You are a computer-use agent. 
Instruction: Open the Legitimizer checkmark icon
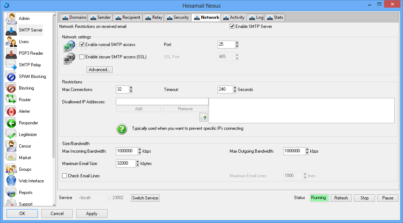[11, 135]
